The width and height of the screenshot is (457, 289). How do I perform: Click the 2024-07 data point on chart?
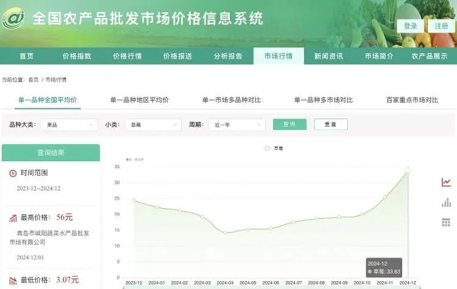[294, 222]
